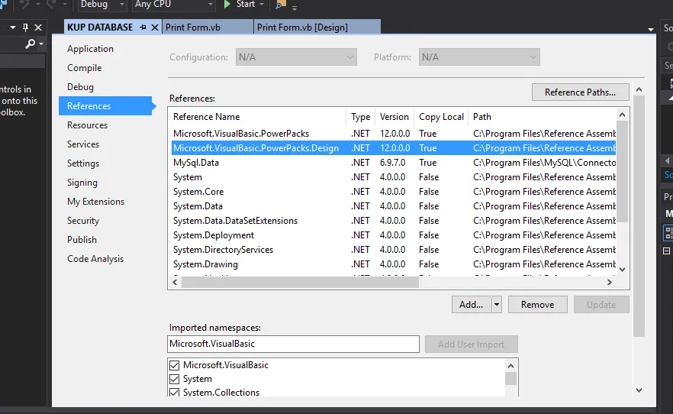Click the Add... reference button
Viewport: 673px width, 414px height.
click(472, 305)
